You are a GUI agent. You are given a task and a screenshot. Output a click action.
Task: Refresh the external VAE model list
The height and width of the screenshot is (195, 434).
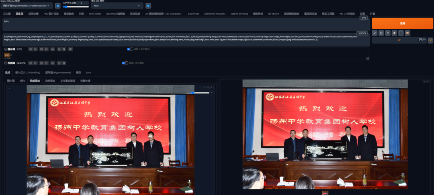148,6
